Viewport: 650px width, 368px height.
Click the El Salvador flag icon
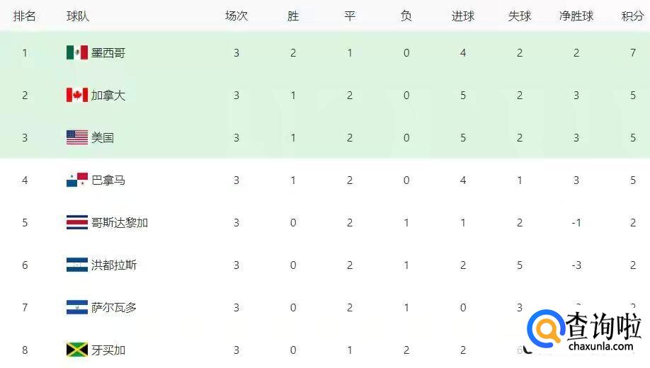(x=76, y=307)
